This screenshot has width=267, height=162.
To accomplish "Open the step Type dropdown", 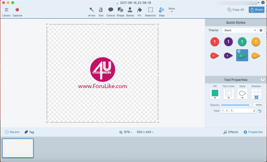I will tap(238, 111).
